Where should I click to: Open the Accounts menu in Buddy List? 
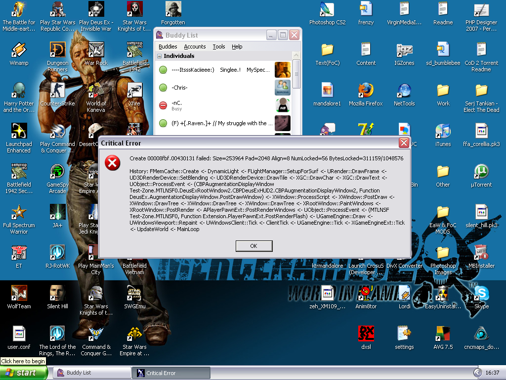coord(195,47)
